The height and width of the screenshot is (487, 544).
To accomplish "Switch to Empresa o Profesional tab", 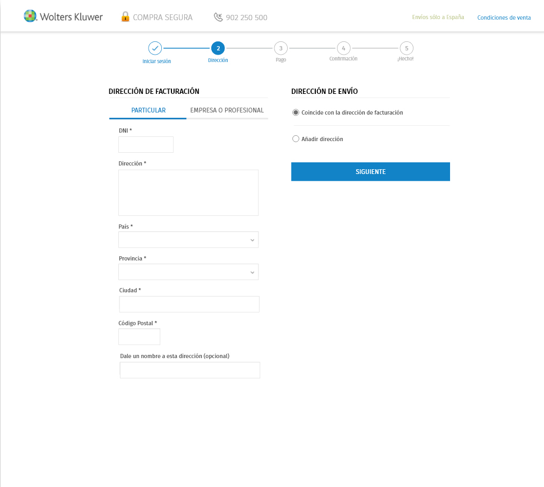I will [x=227, y=110].
